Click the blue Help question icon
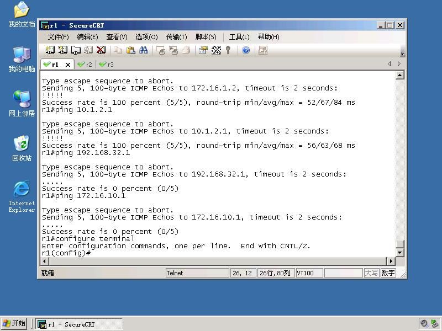 point(246,50)
